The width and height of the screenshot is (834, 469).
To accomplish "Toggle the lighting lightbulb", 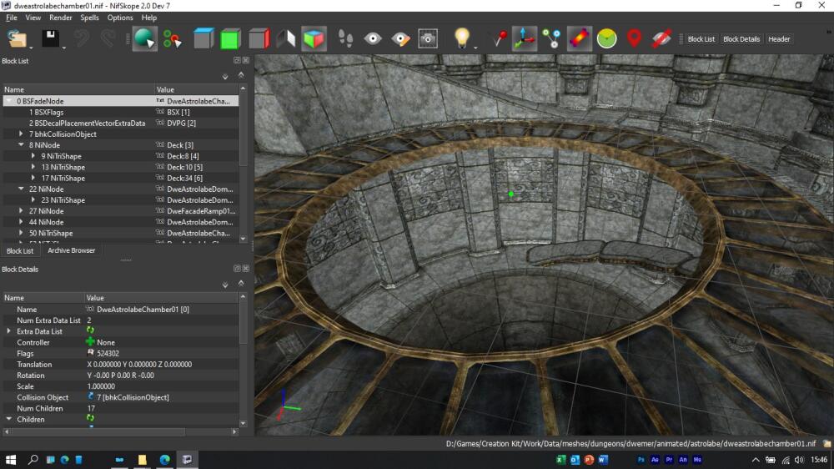I will click(x=462, y=38).
